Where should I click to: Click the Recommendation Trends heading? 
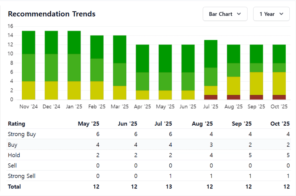pyautogui.click(x=52, y=14)
